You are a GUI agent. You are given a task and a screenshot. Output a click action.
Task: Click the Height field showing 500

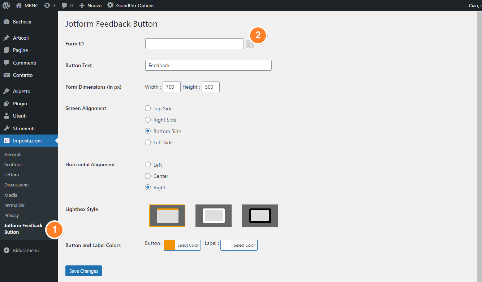point(211,87)
